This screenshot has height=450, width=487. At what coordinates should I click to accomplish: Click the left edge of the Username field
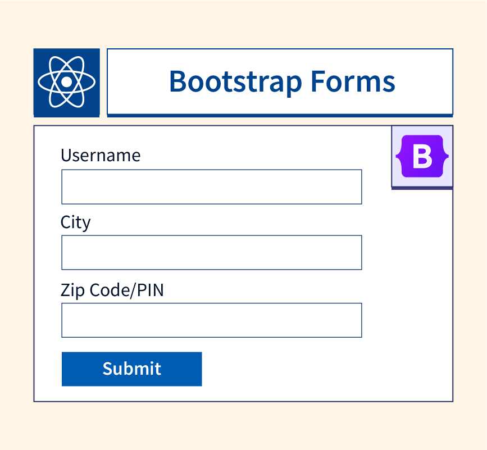[66, 187]
